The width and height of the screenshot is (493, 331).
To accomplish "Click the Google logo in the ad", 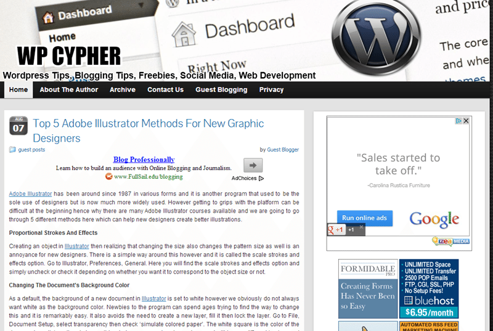I will tap(434, 219).
